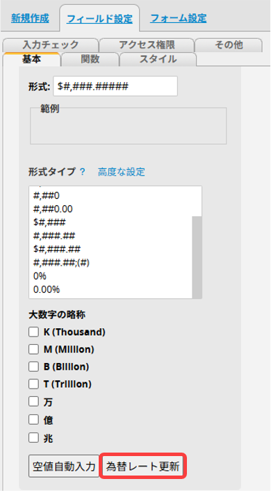Viewport: 271px width, 495px height.
Task: Open the アクセス権限 tab
Action: click(x=147, y=44)
